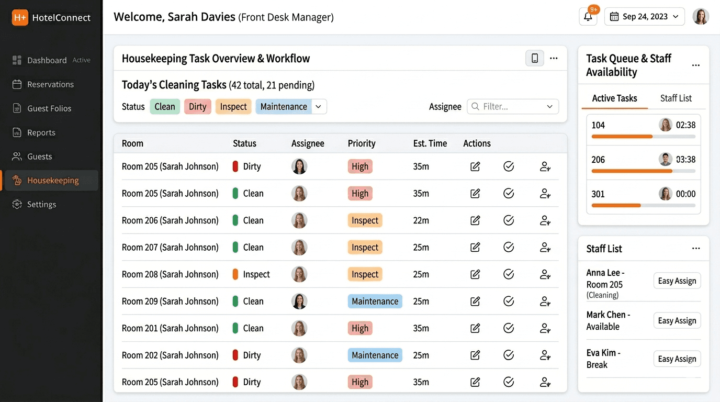
Task: Assign staff to Room 202
Action: [x=545, y=355]
